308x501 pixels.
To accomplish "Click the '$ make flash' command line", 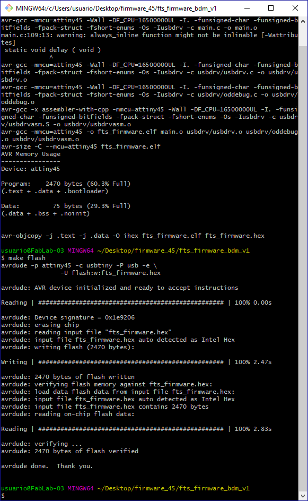I will point(23,258).
